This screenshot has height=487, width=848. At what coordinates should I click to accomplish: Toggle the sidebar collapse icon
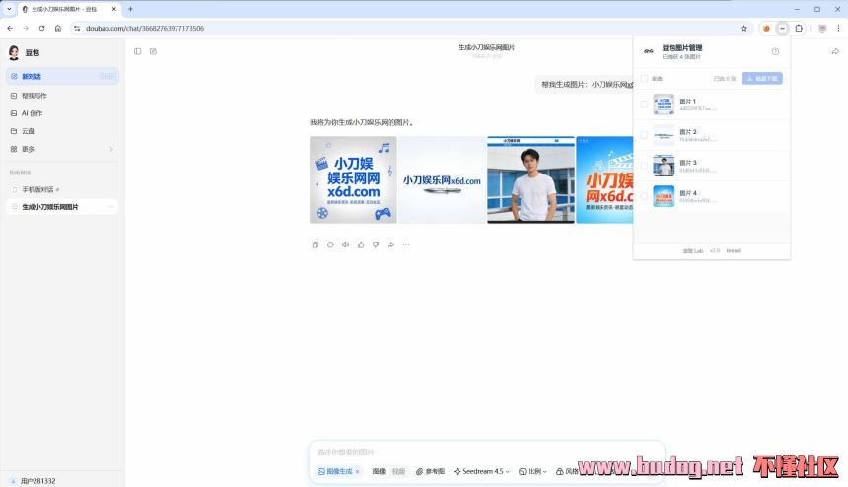[137, 51]
